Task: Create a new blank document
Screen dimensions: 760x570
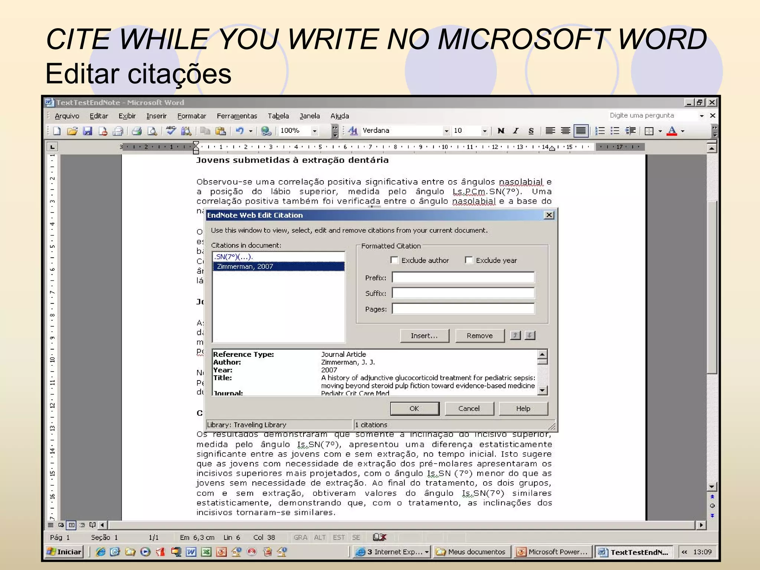Action: coord(57,131)
